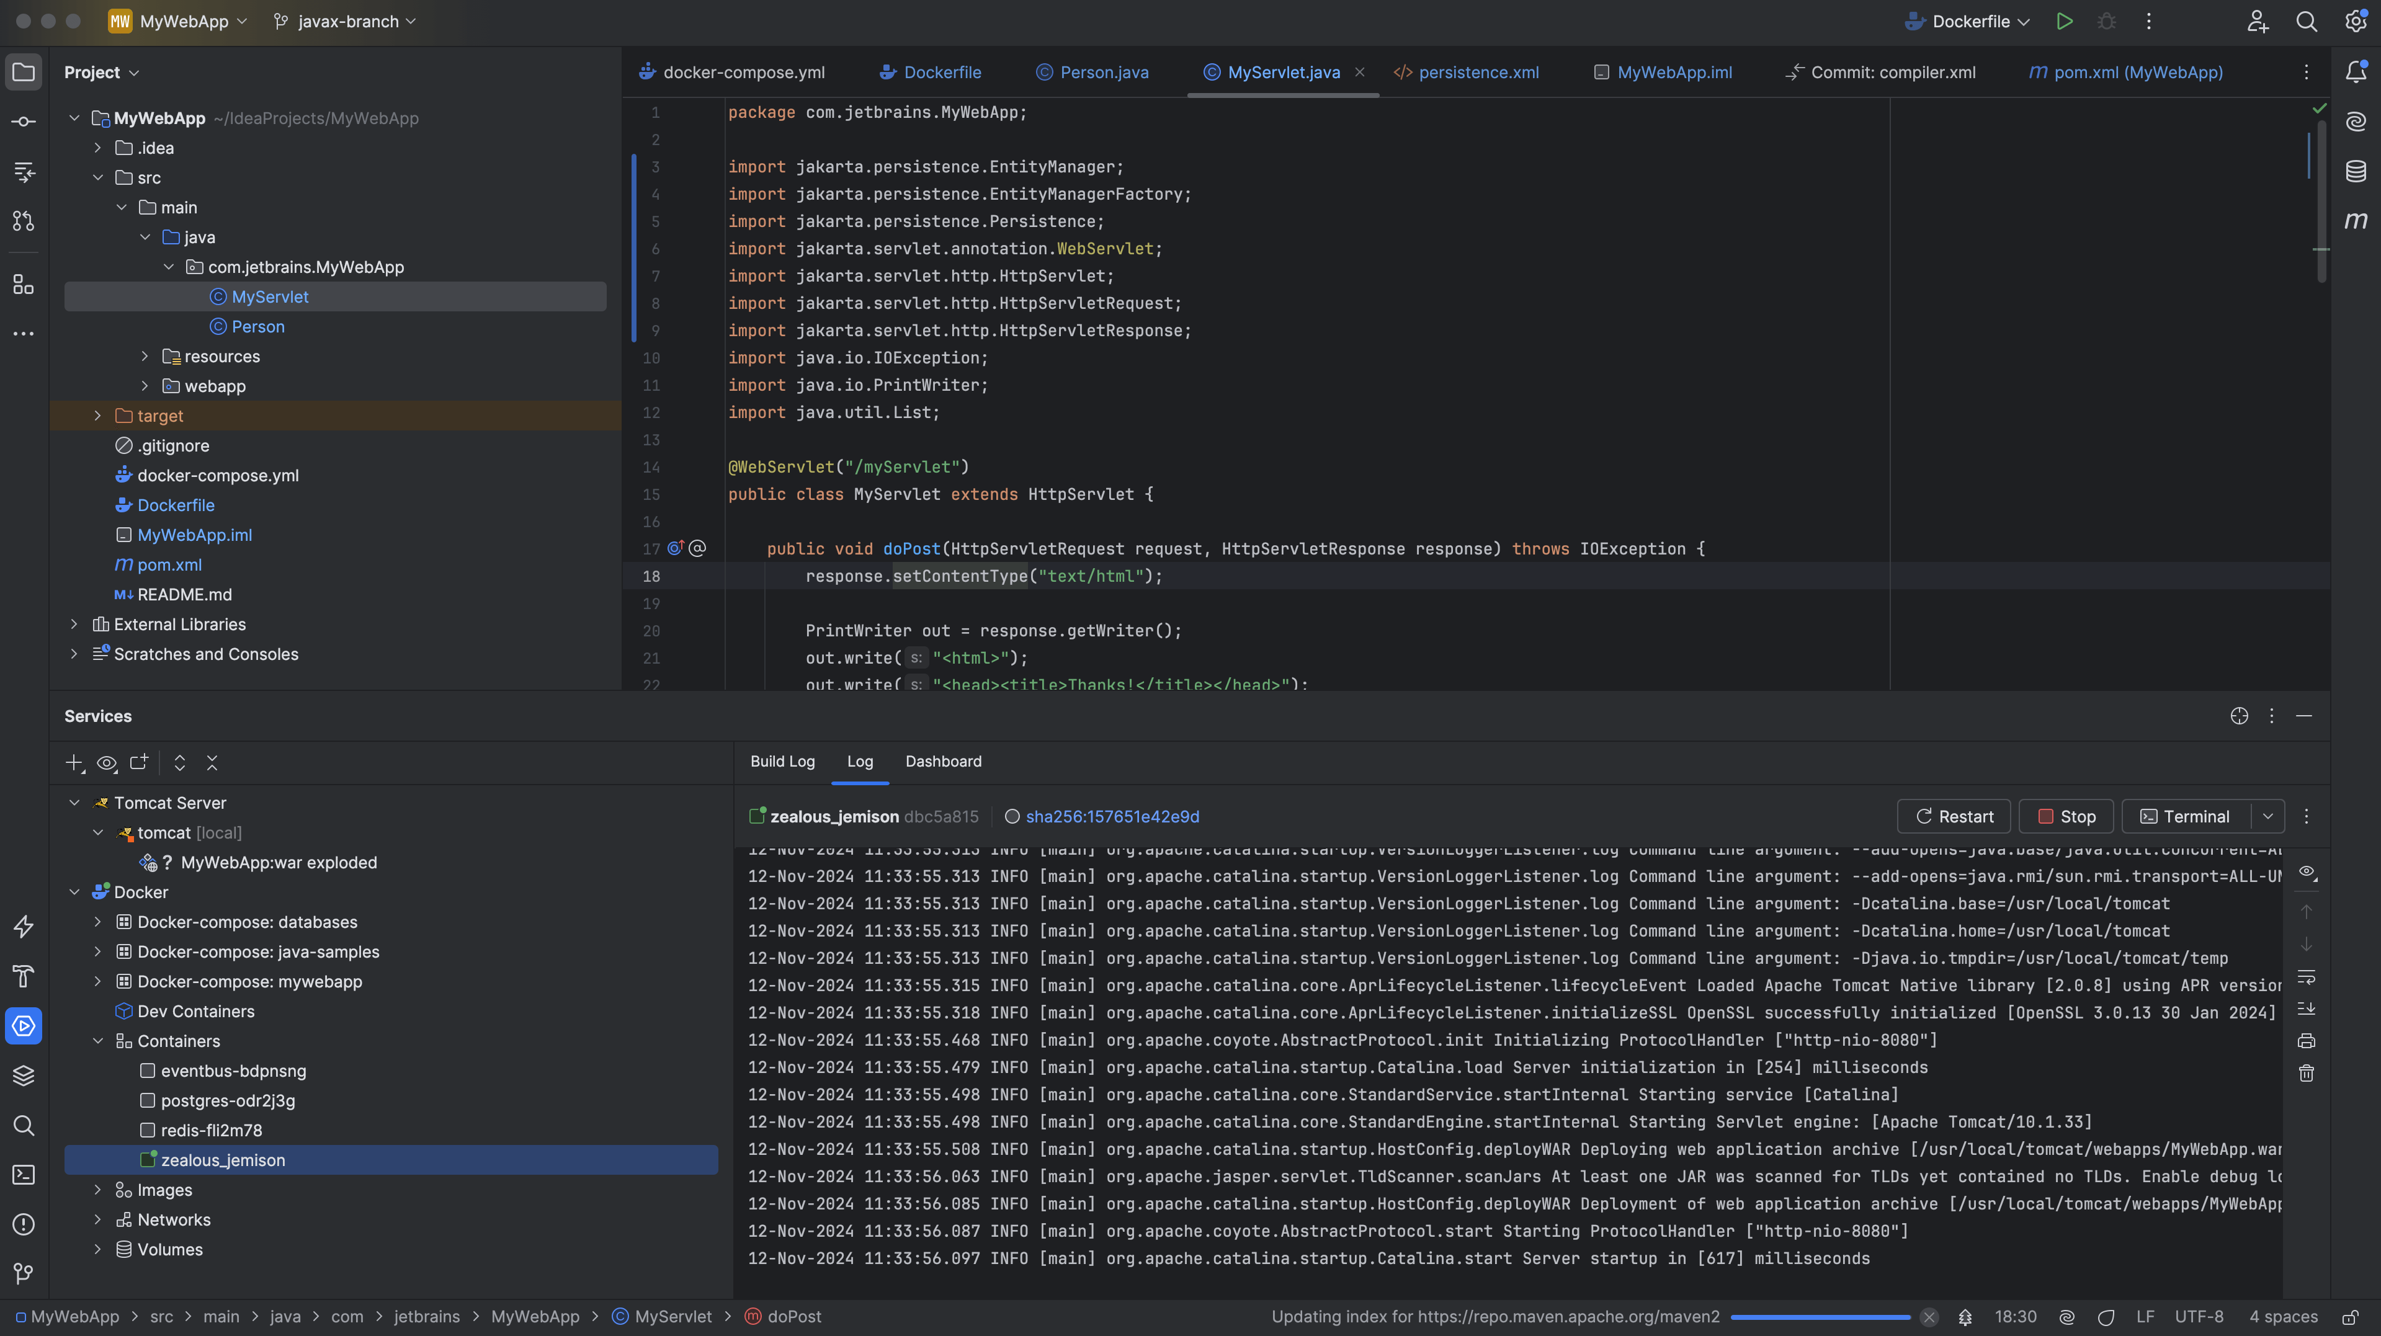Check the postgres-odr2j3g container checkbox

(148, 1100)
